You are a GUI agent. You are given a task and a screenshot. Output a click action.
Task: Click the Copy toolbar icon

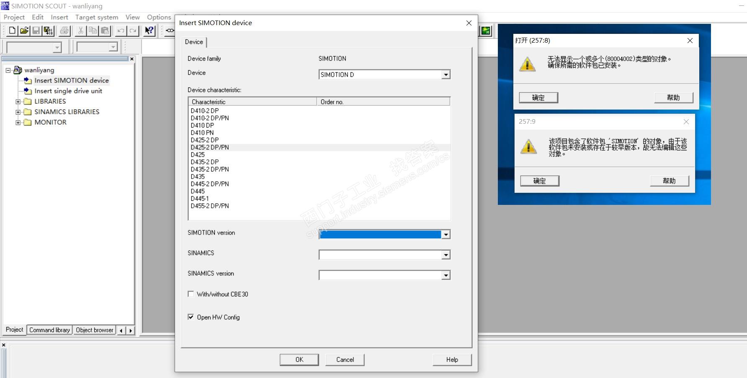[x=93, y=31]
